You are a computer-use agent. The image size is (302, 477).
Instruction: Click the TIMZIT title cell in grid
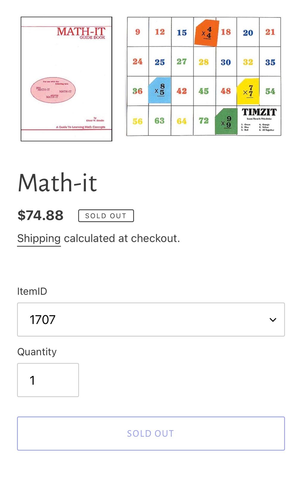[259, 120]
